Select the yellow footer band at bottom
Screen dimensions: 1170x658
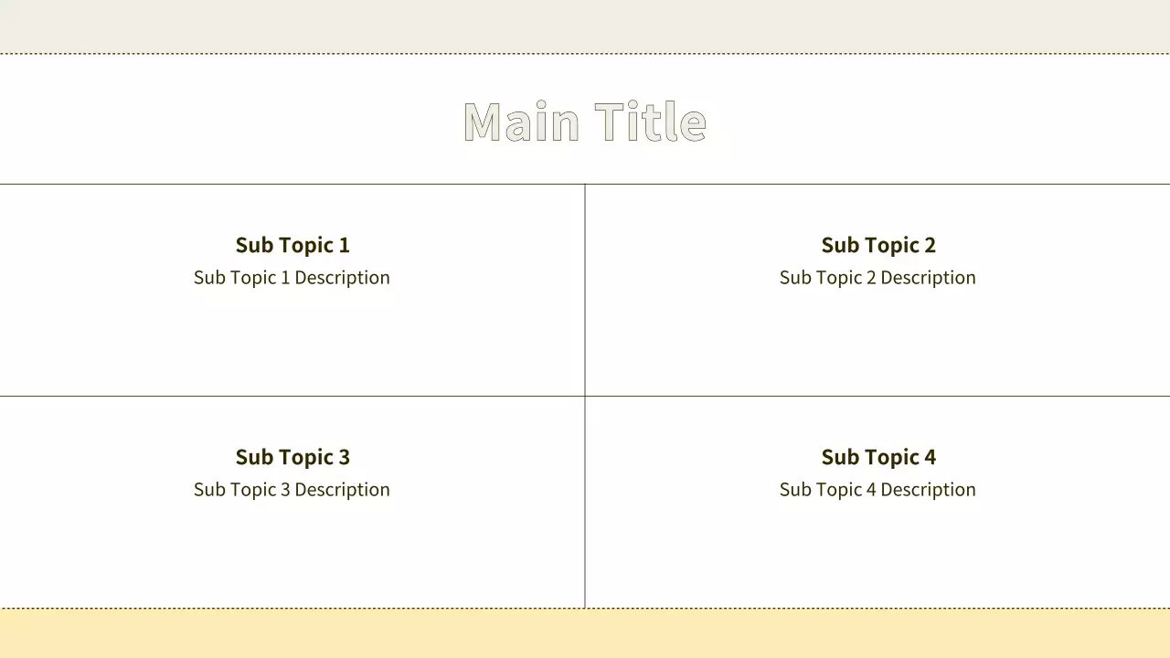585,634
